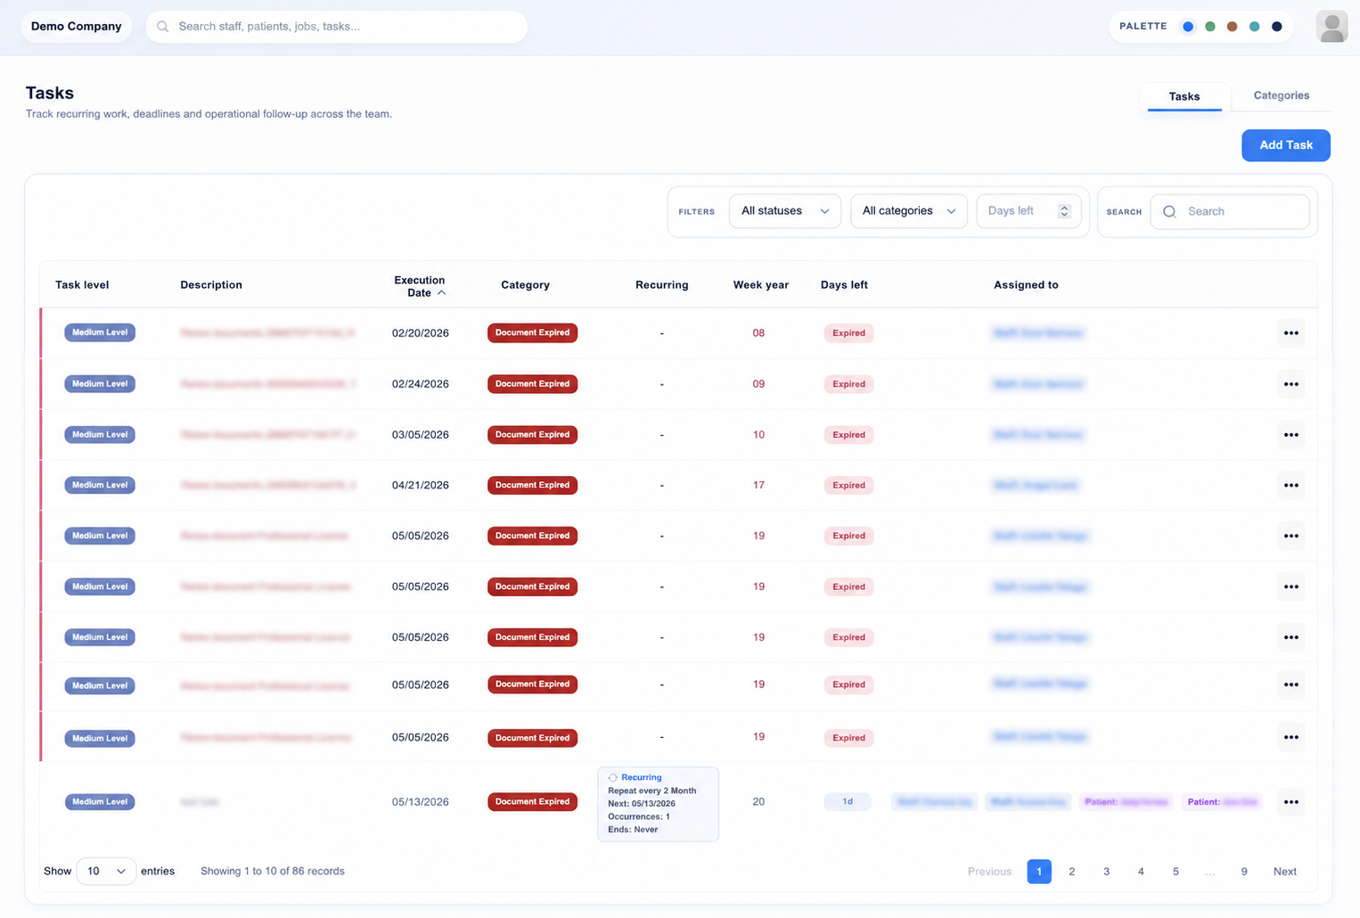Click the user avatar icon
This screenshot has height=918, width=1360.
(1331, 27)
